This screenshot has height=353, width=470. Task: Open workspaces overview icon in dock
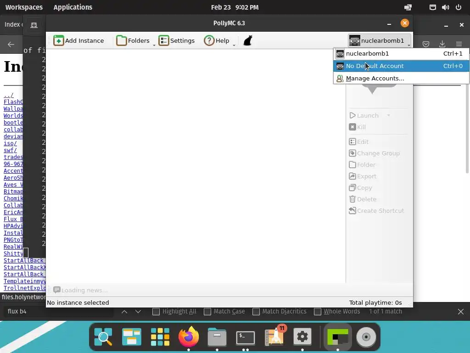pos(132,337)
